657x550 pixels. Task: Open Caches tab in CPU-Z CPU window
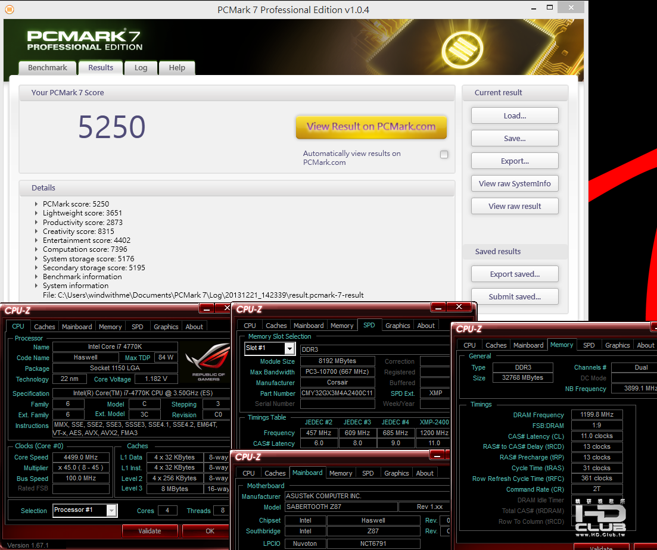[x=45, y=327]
